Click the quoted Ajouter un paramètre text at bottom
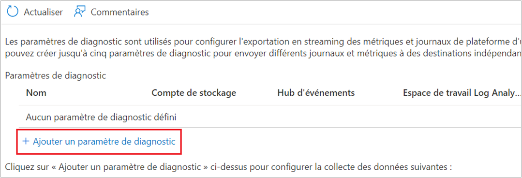Image resolution: width=522 pixels, height=178 pixels. point(132,166)
